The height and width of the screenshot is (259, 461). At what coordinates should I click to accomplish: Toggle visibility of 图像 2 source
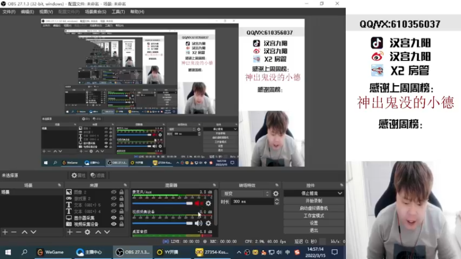114,192
